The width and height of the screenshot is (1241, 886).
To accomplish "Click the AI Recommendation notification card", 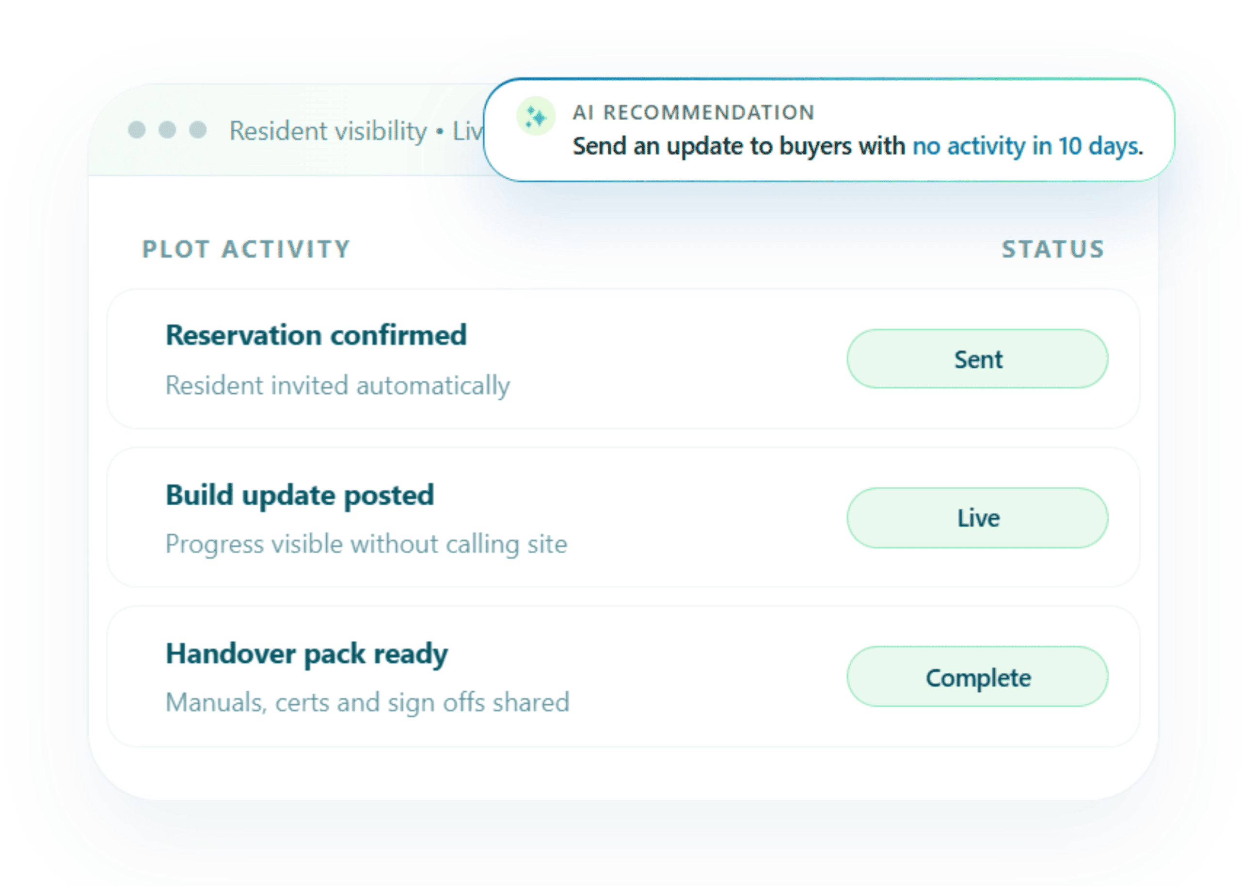I will click(830, 128).
